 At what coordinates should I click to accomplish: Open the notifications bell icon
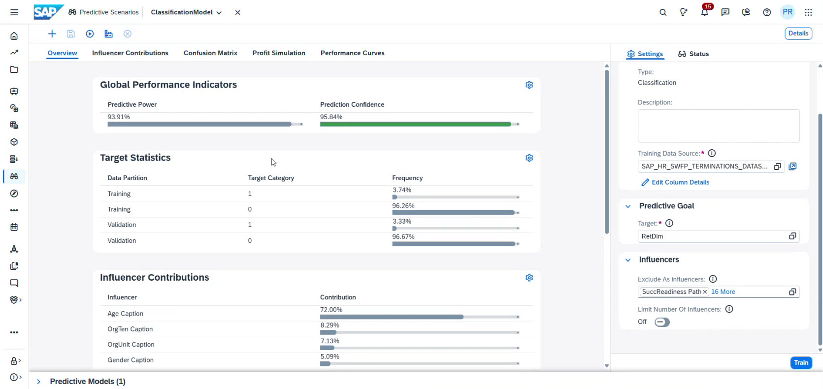tap(704, 12)
